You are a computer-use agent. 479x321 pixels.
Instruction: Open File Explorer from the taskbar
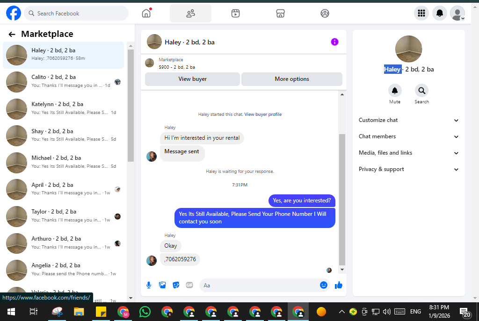[x=79, y=312]
